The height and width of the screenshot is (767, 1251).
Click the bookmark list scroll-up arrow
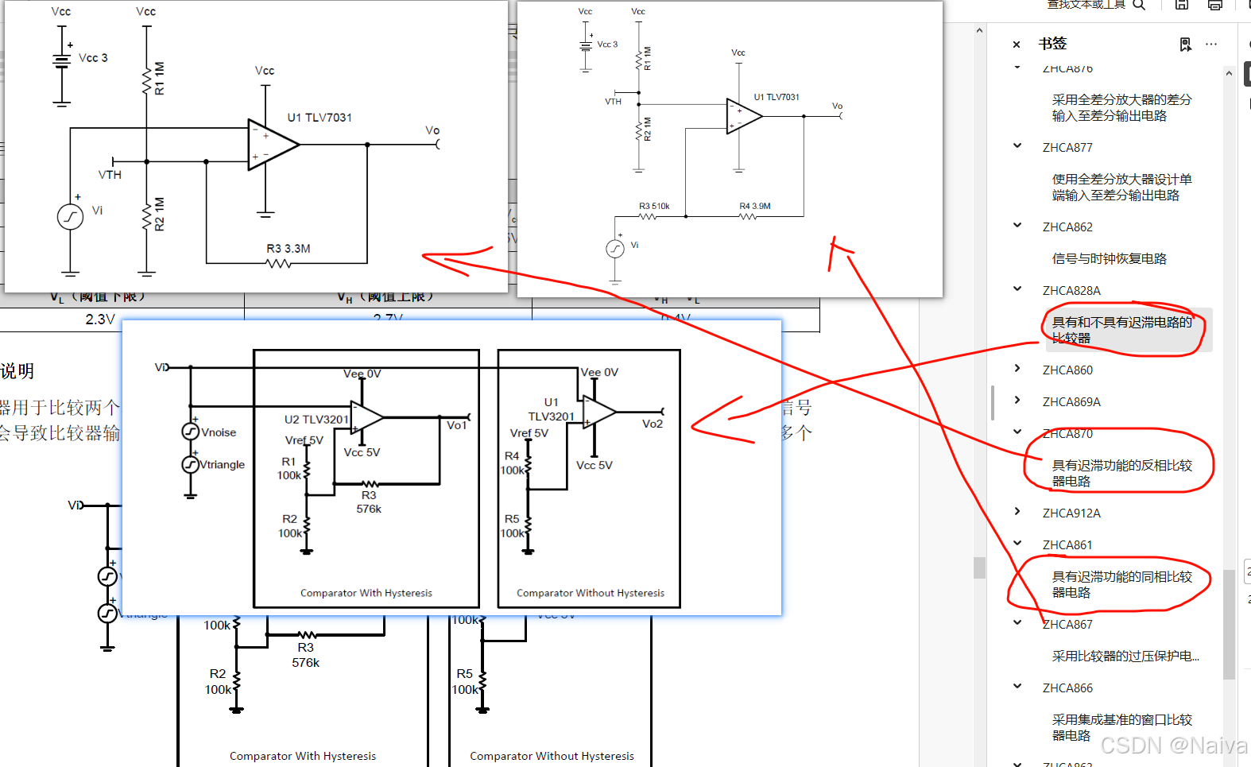tap(1229, 73)
